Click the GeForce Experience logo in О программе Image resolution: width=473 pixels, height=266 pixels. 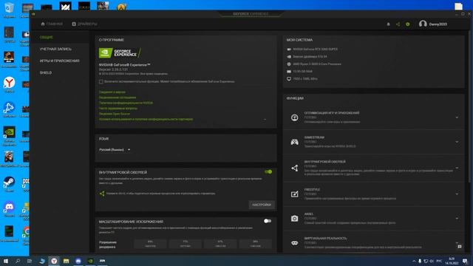[x=120, y=53]
